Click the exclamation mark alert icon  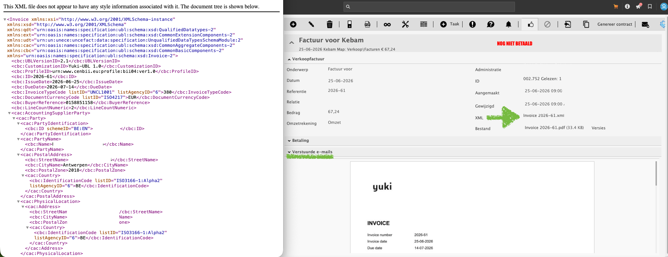tap(472, 24)
